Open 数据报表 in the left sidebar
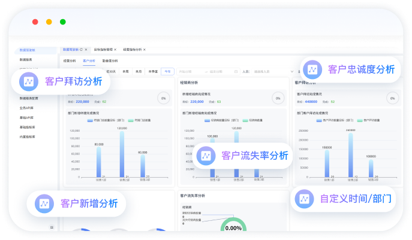The height and width of the screenshot is (240, 412). coord(26,60)
